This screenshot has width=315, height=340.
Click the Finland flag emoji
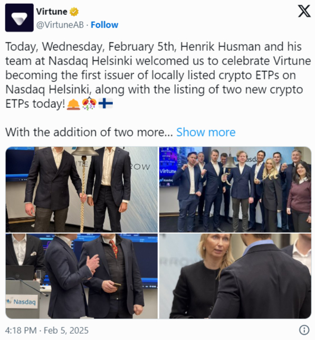pos(106,104)
